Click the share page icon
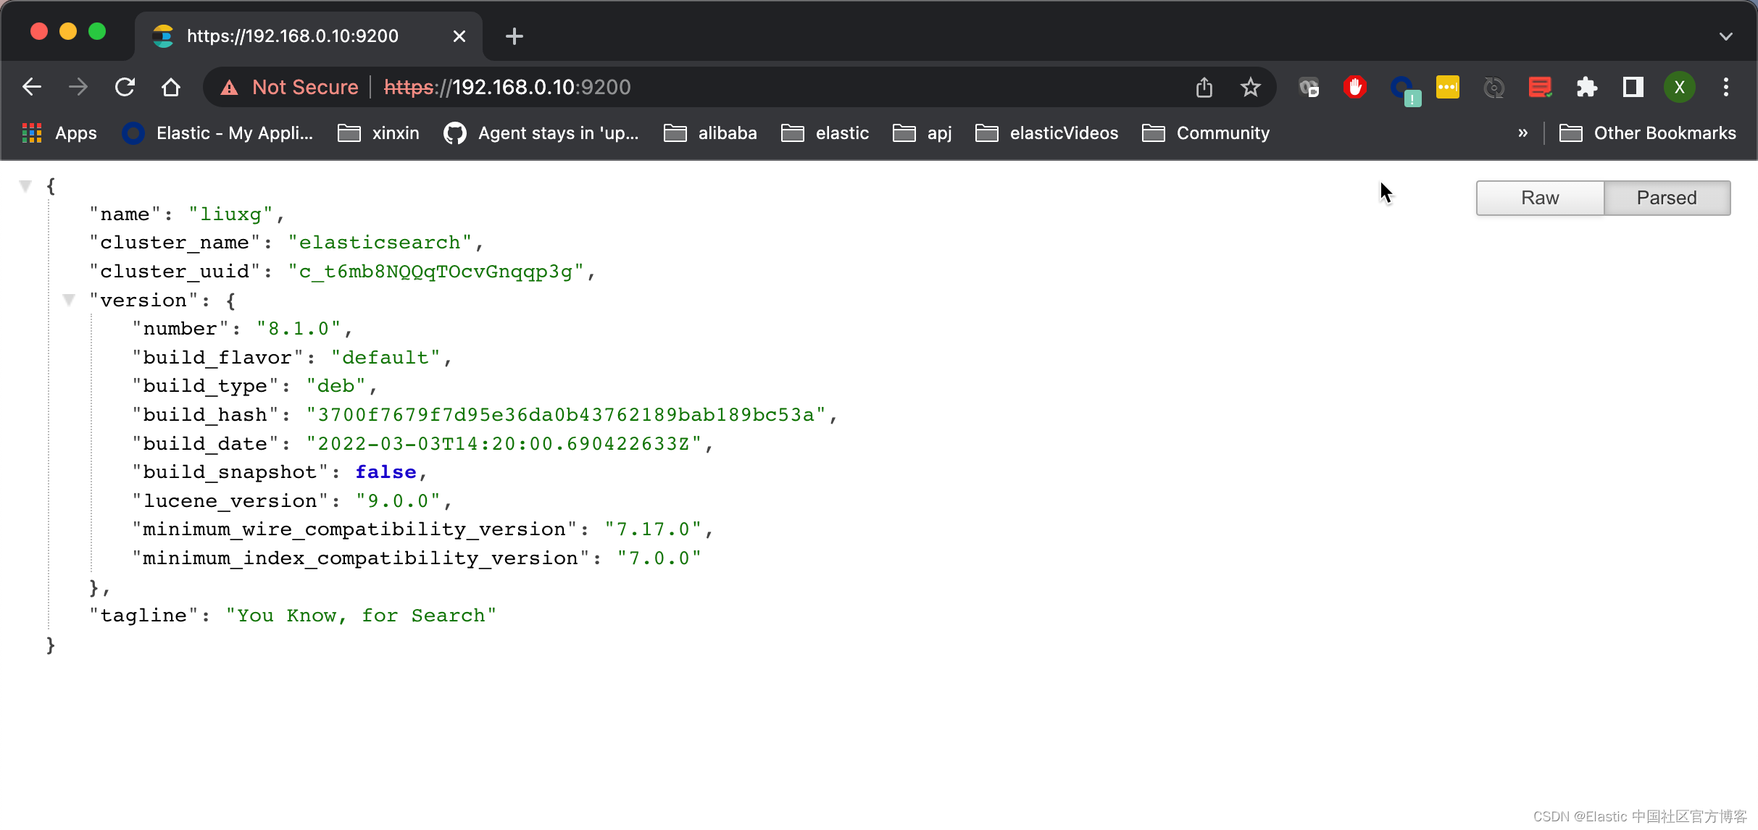The width and height of the screenshot is (1758, 830). 1204,87
